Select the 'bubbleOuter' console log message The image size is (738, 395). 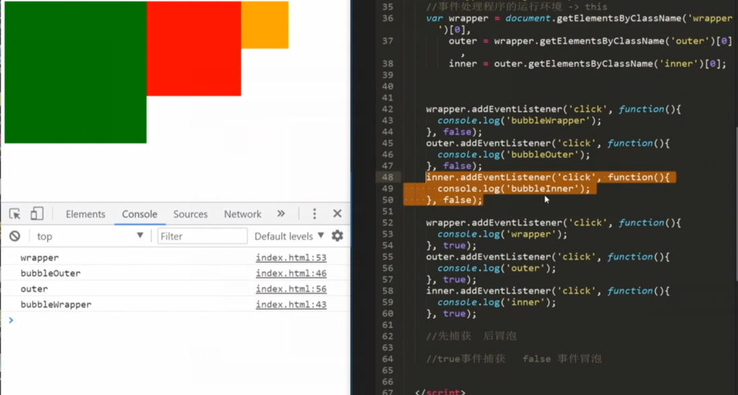[x=51, y=273]
